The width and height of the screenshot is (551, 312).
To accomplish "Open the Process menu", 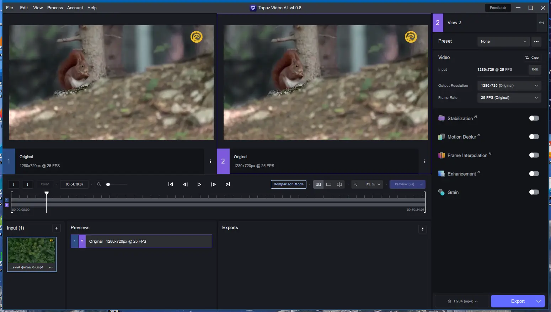I will 55,8.
